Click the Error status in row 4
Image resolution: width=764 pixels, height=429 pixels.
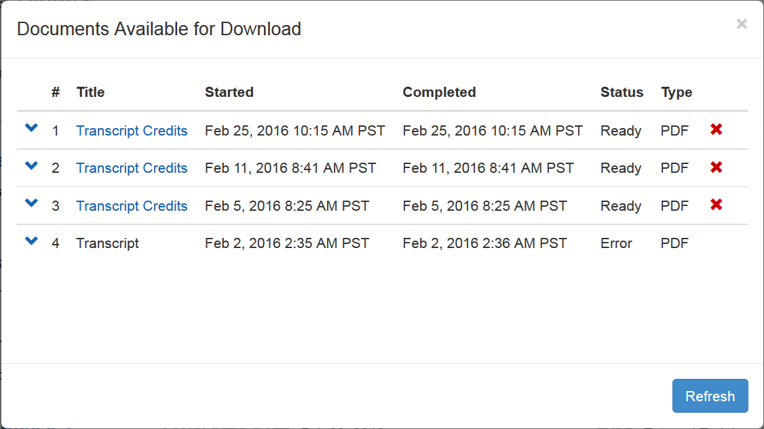616,243
